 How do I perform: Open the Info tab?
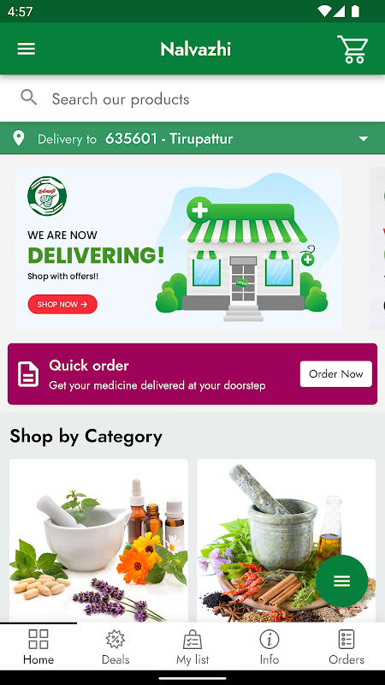click(x=269, y=647)
